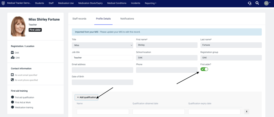Screen dimensions: 274x117
Task: Open Medical Conditions page
Action: [117, 3]
